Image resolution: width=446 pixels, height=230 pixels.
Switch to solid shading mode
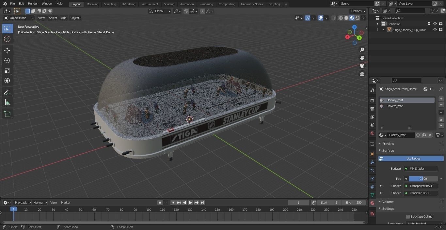pyautogui.click(x=346, y=18)
